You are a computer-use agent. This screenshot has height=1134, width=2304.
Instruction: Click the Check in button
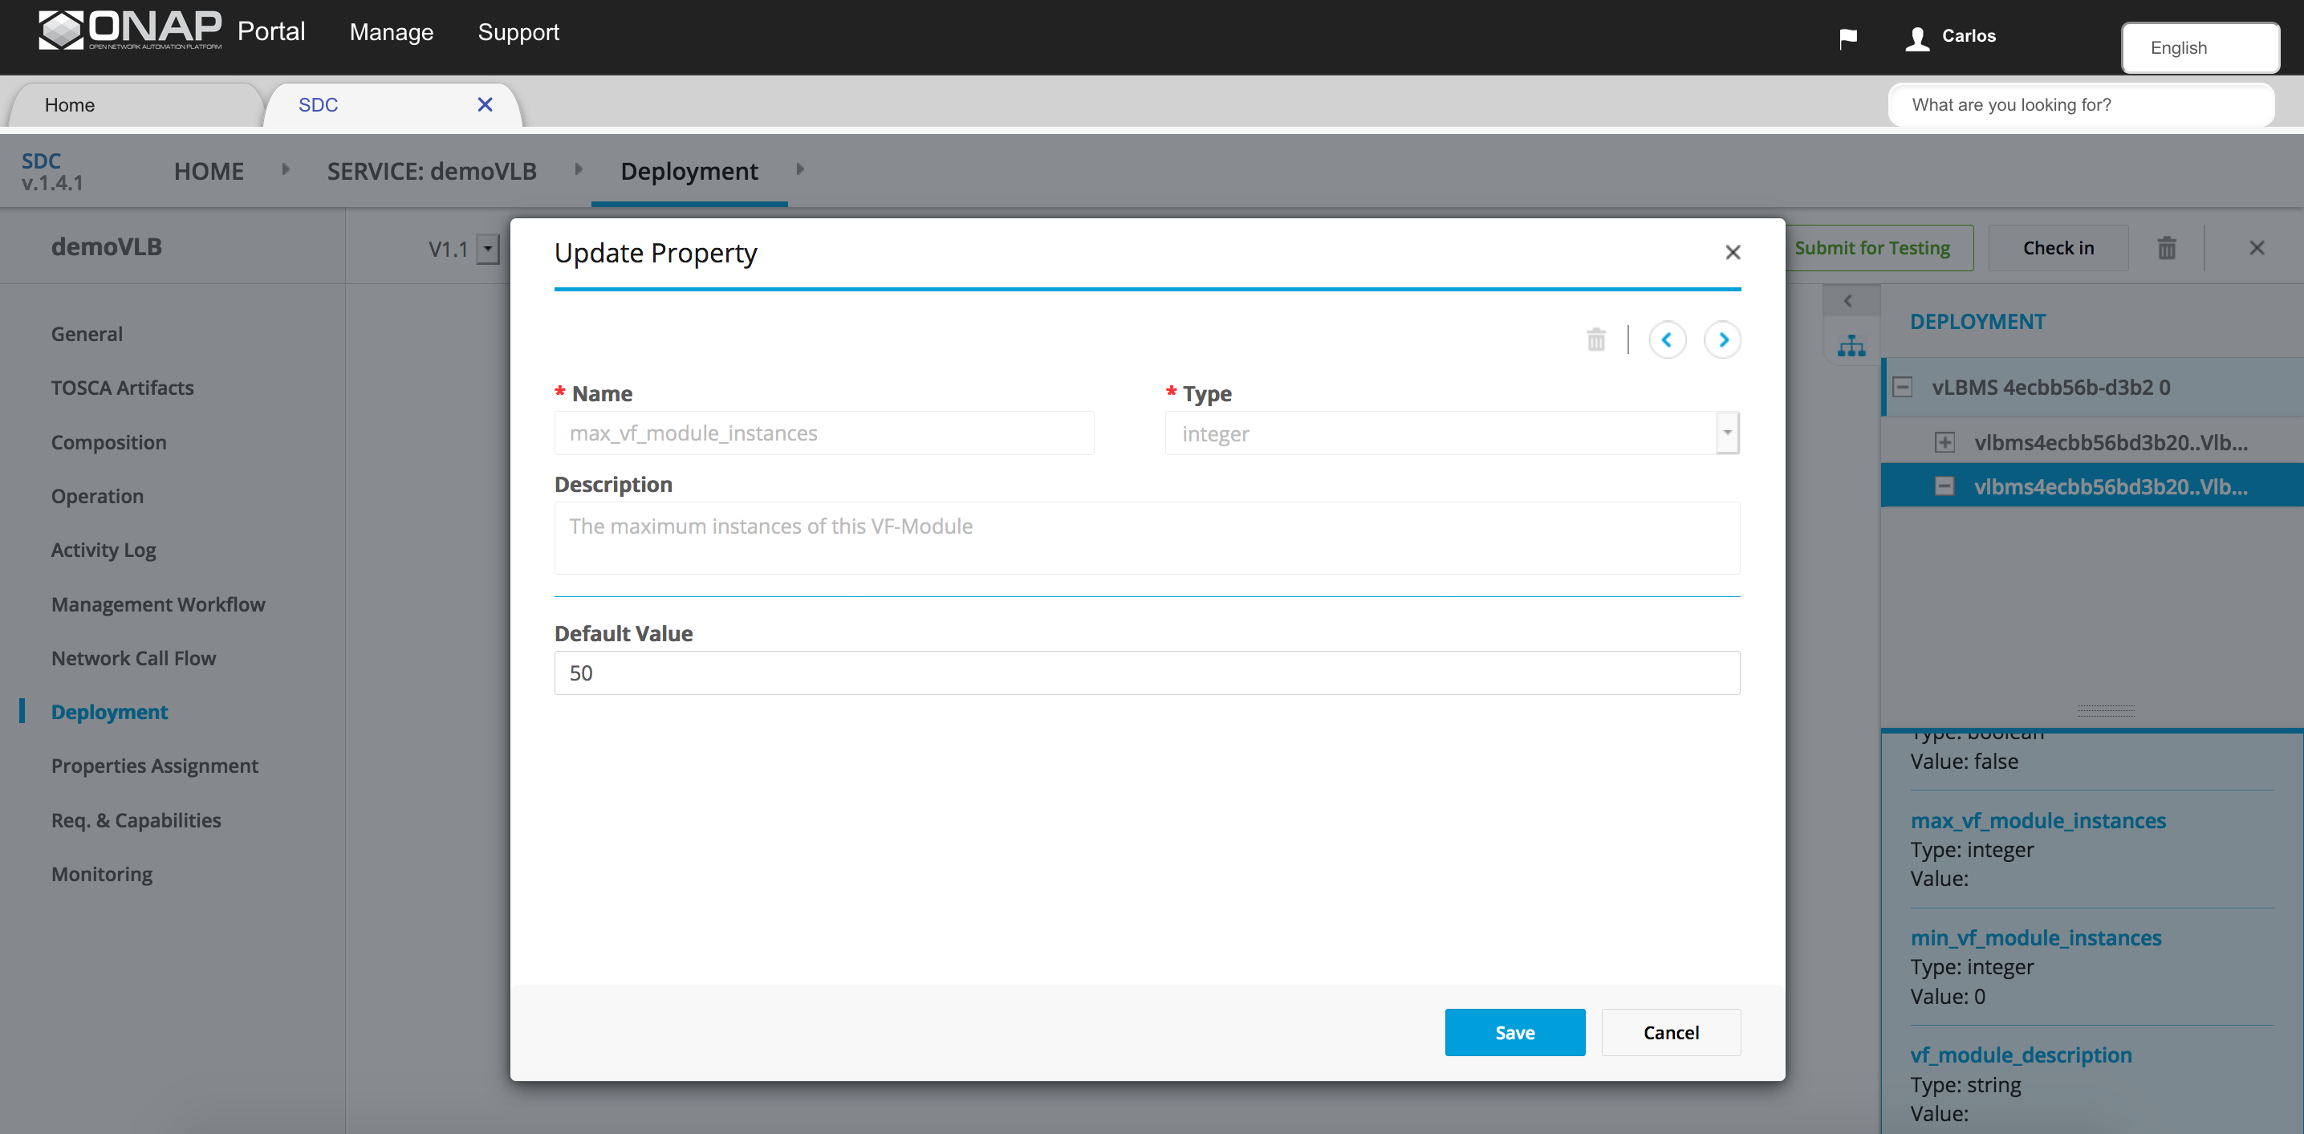pos(2058,248)
